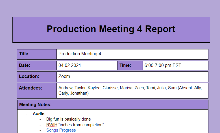Click the name Jonathan in absent list
The image size is (220, 133).
tap(79, 93)
